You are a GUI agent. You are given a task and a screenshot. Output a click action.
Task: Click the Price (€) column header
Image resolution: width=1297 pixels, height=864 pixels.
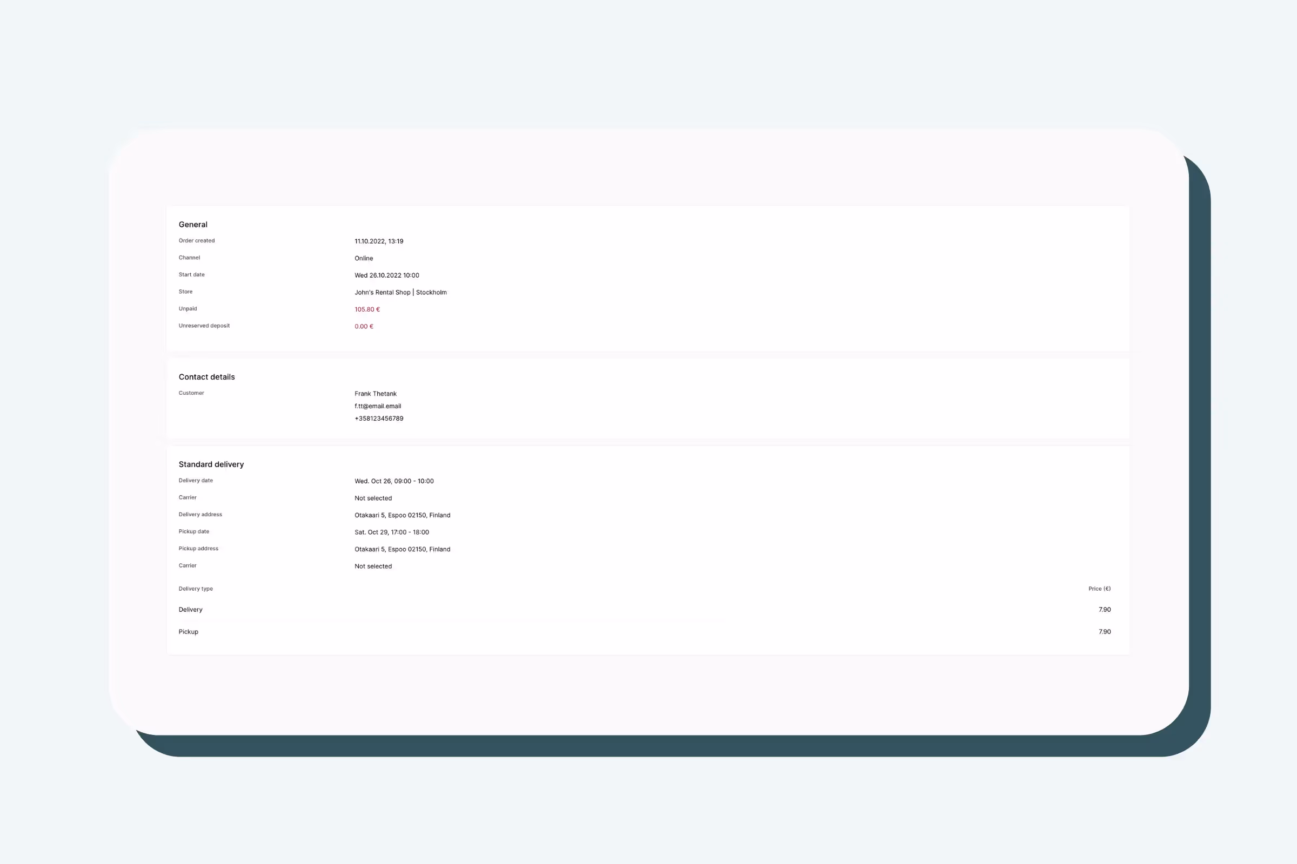(x=1099, y=589)
